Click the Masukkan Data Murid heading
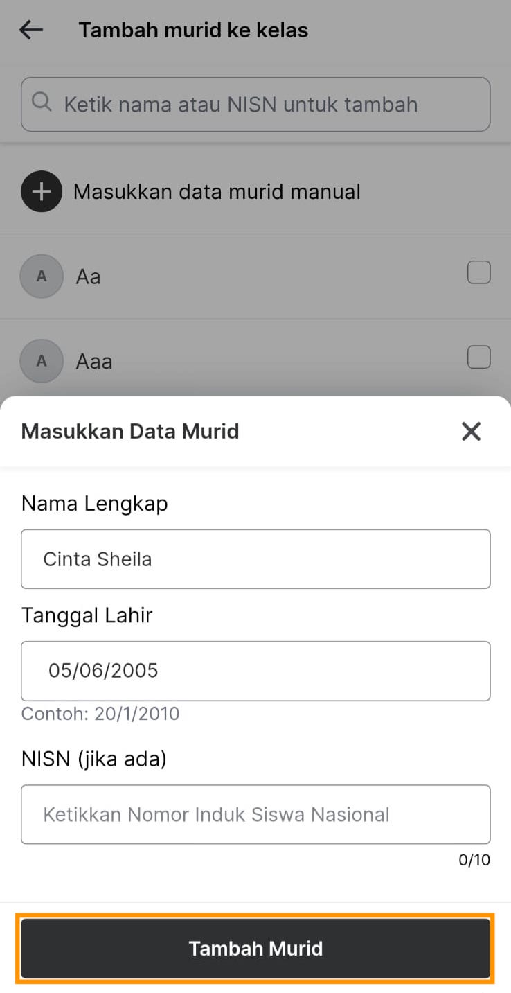511x993 pixels. click(130, 431)
